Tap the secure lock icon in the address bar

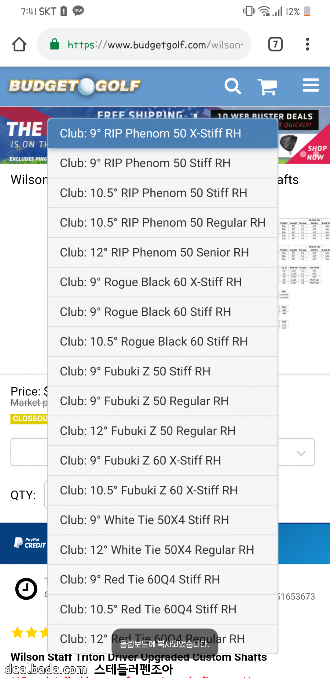tap(55, 44)
